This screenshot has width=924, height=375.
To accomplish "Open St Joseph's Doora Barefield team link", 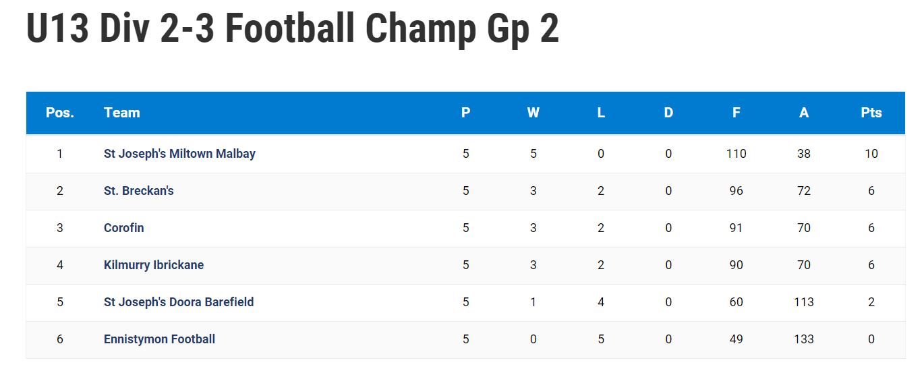I will (x=179, y=302).
